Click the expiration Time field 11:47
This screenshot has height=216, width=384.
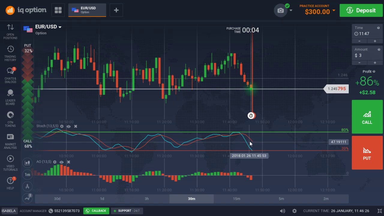click(x=367, y=34)
